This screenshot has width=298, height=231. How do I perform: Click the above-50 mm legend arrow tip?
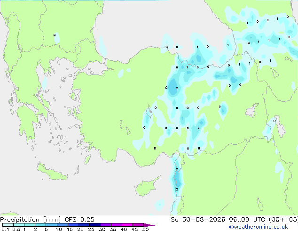[149, 225]
